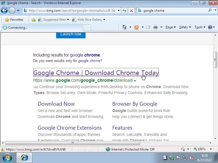Open Google Chrome Extensions sublink
The width and height of the screenshot is (218, 163).
coord(70,128)
